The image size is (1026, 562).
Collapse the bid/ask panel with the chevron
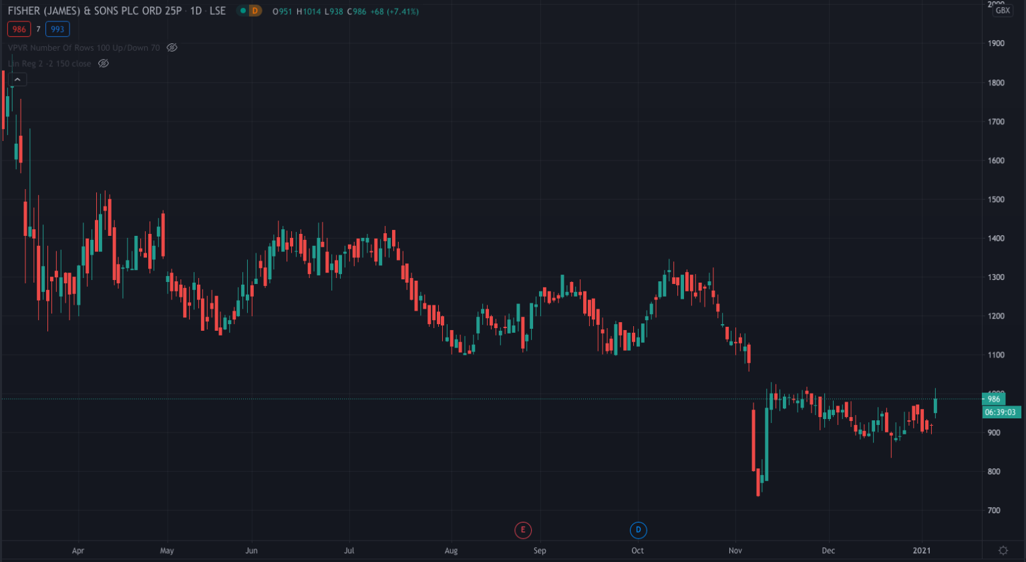click(x=17, y=78)
